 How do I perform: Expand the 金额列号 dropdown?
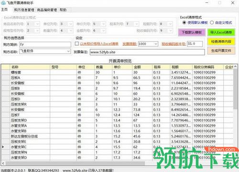[104, 30]
